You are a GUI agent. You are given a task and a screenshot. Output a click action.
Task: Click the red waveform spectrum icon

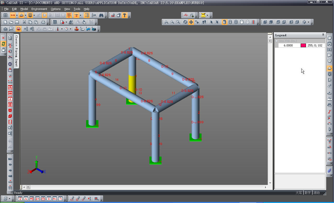186,15
